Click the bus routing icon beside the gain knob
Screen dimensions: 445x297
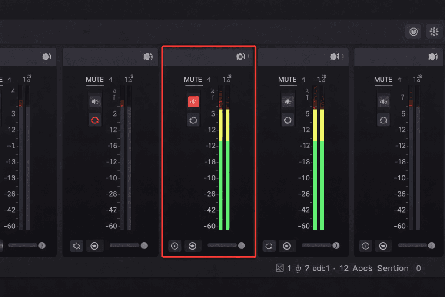pyautogui.click(x=193, y=246)
